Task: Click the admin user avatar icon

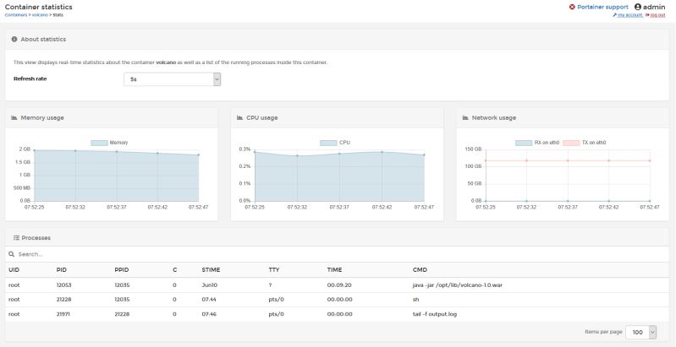Action: pos(638,7)
